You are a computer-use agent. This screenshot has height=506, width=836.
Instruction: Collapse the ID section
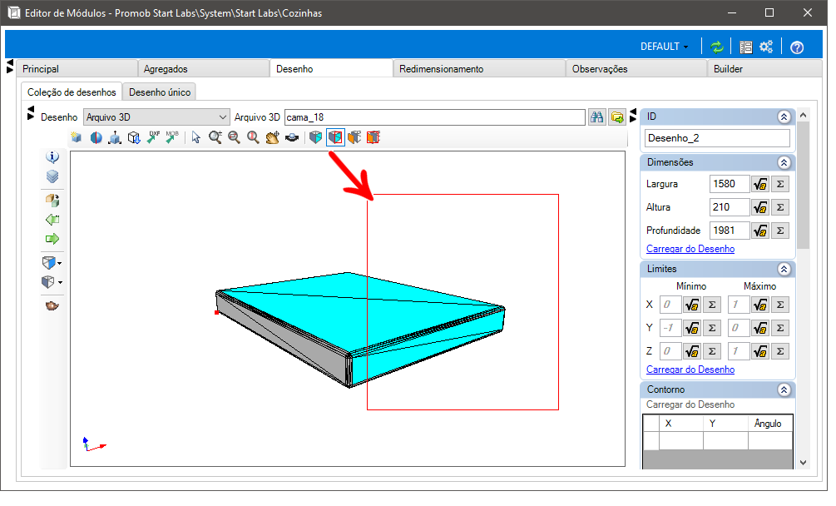(x=784, y=117)
